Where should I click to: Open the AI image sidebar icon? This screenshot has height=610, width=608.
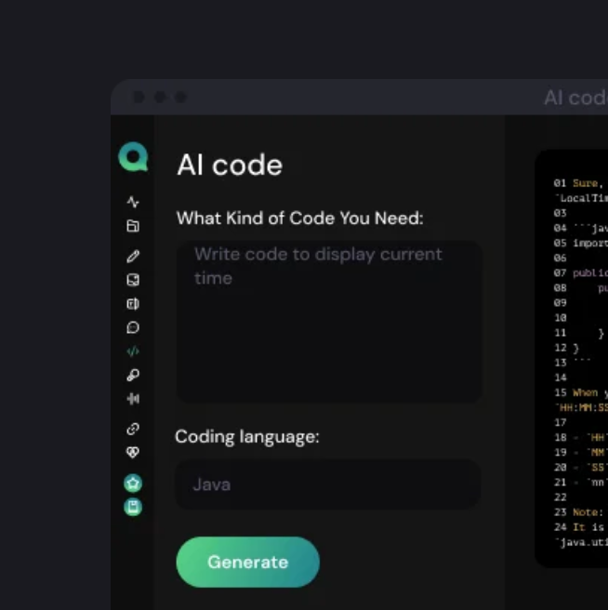coord(133,280)
